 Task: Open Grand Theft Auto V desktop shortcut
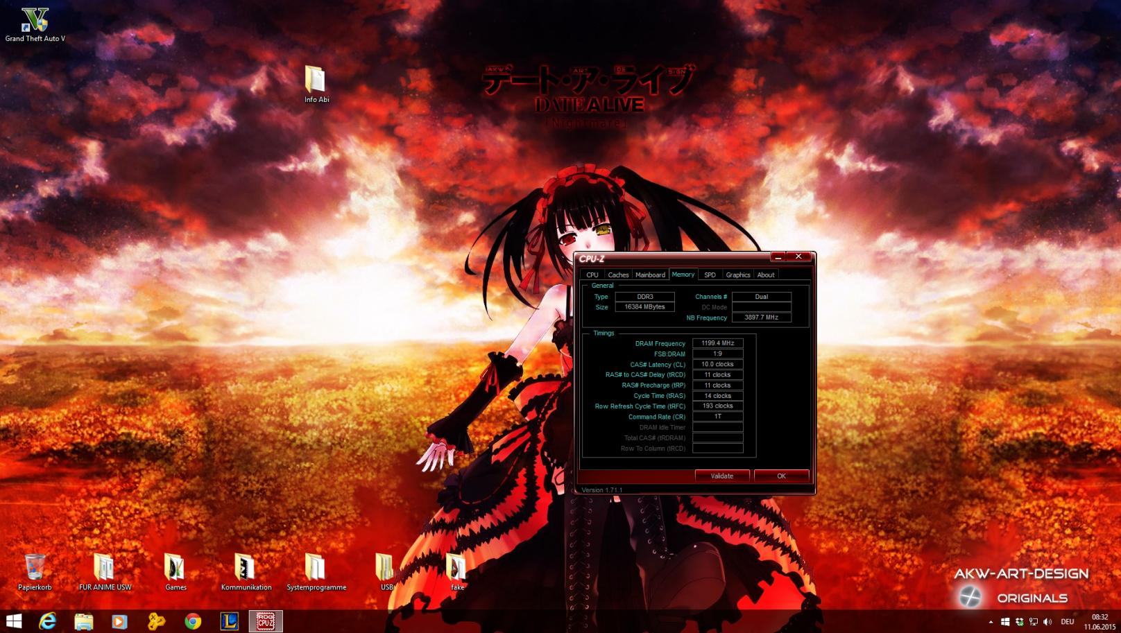coord(35,25)
